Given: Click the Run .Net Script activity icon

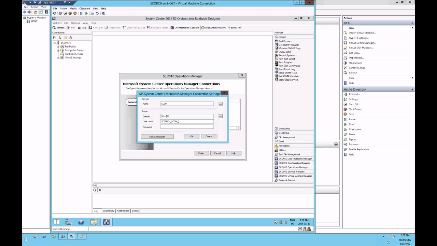Looking at the screenshot, I should 277,59.
